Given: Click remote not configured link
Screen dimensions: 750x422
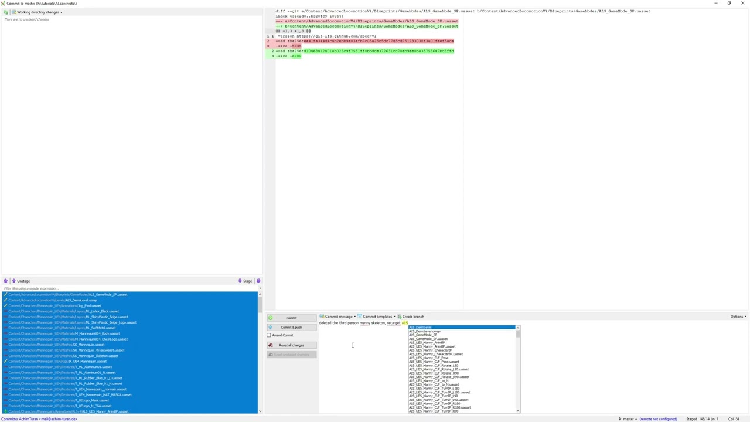Looking at the screenshot, I should pos(658,419).
